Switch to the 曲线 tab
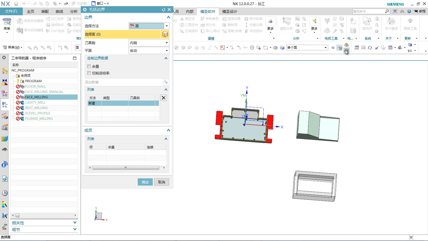 click(59, 12)
